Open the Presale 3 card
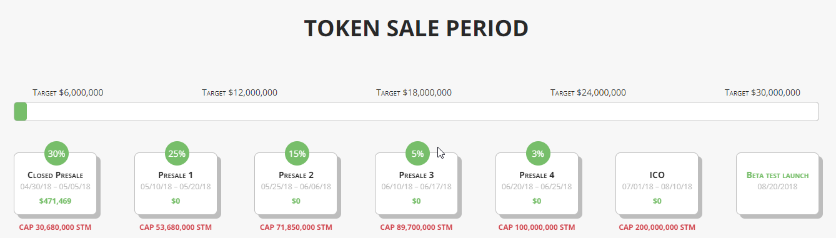This screenshot has height=238, width=836. (416, 183)
